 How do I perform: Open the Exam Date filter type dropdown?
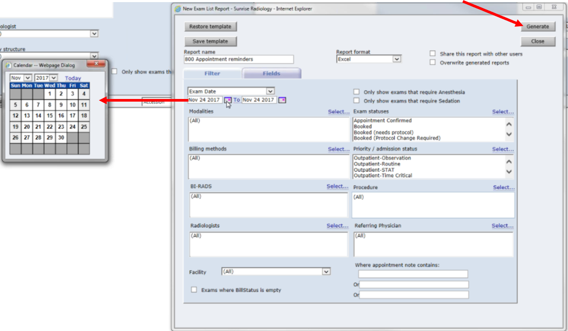pyautogui.click(x=270, y=91)
